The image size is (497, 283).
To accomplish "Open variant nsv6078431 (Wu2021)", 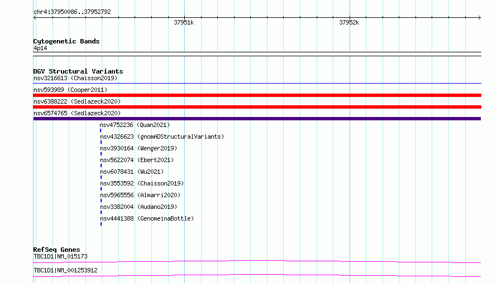I will [x=132, y=172].
